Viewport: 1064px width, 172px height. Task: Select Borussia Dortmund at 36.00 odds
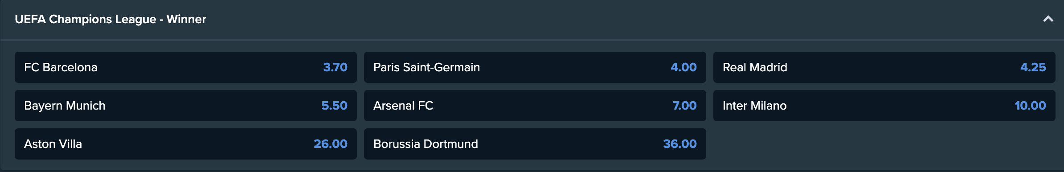[535, 144]
